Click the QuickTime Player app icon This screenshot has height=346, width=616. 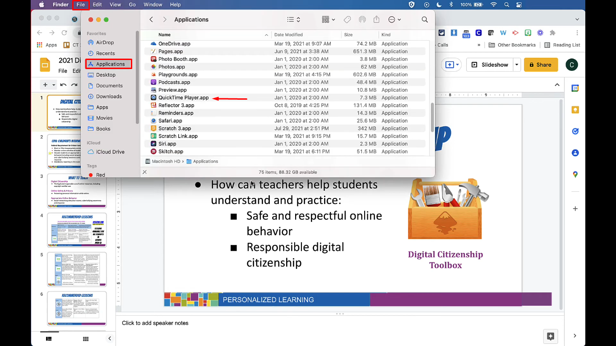click(x=153, y=97)
